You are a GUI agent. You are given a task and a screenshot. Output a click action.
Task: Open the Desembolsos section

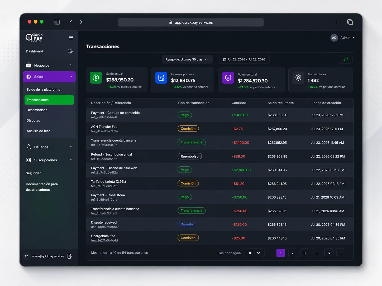pyautogui.click(x=37, y=110)
